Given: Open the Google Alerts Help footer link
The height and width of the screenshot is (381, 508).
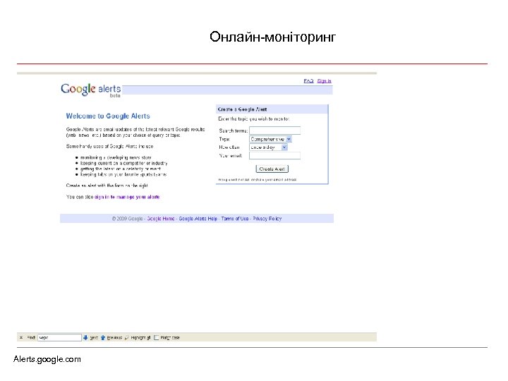Looking at the screenshot, I should tap(198, 219).
